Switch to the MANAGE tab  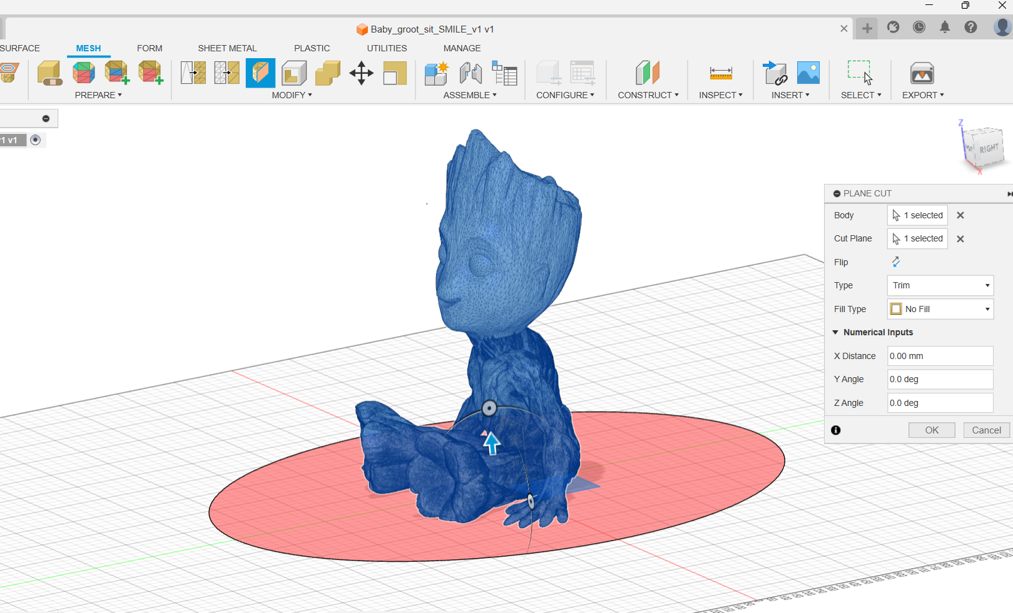(x=462, y=48)
